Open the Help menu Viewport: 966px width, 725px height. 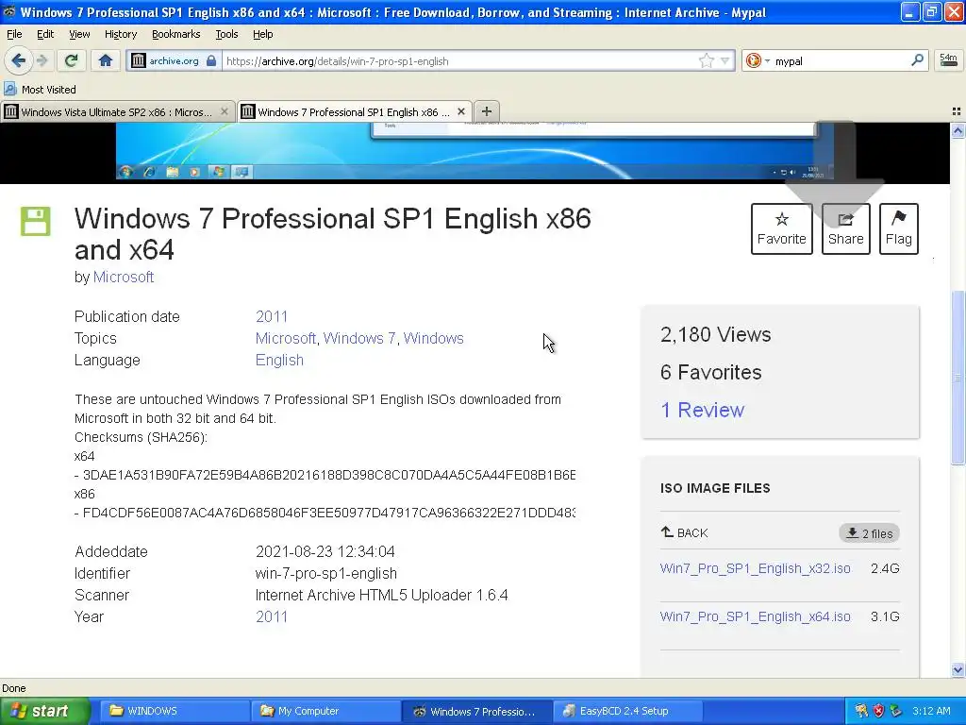click(x=262, y=34)
